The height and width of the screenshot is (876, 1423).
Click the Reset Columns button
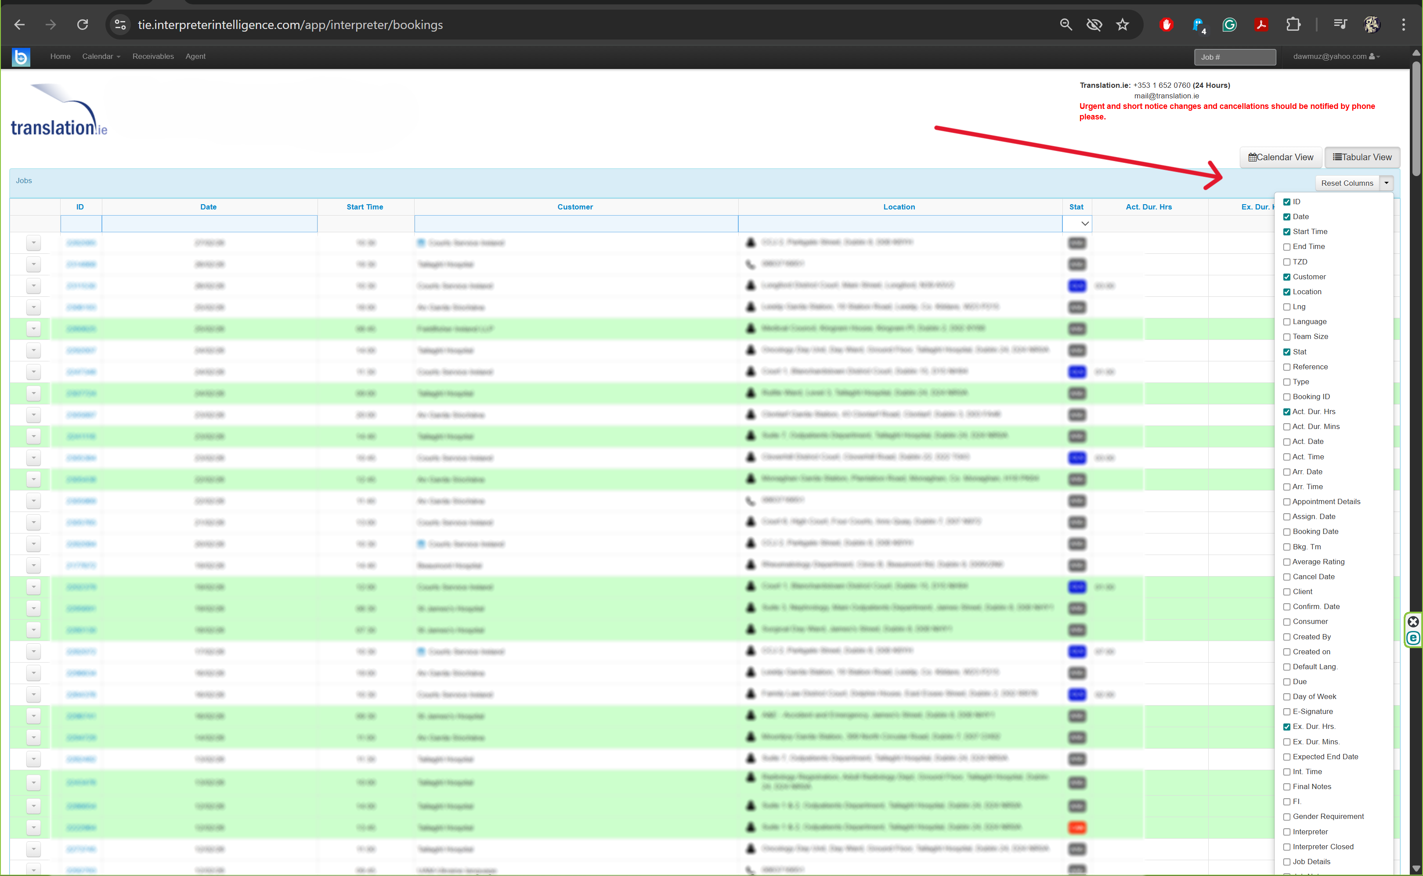pos(1347,183)
